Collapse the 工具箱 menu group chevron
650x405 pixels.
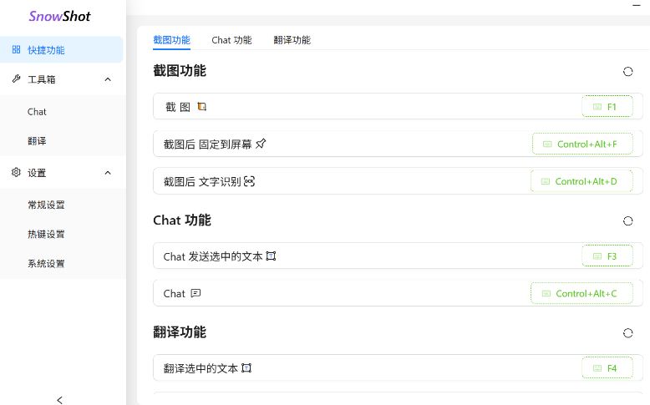[x=107, y=79]
